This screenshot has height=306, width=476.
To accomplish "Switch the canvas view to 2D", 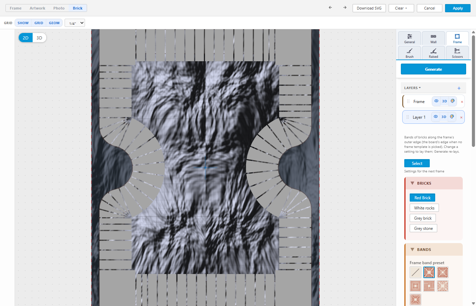I will (26, 38).
